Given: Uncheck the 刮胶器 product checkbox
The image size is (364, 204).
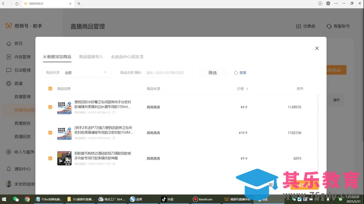Looking at the screenshot, I should pyautogui.click(x=50, y=158).
